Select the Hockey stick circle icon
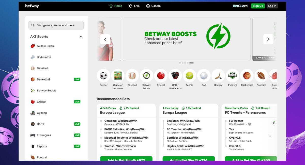Screen dimensions: 305x165 click(x=218, y=76)
